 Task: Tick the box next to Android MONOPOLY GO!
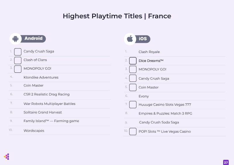coord(18,69)
